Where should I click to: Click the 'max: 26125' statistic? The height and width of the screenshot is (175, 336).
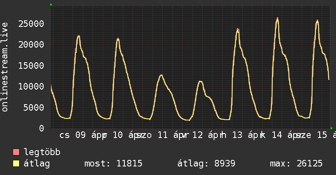click(296, 164)
